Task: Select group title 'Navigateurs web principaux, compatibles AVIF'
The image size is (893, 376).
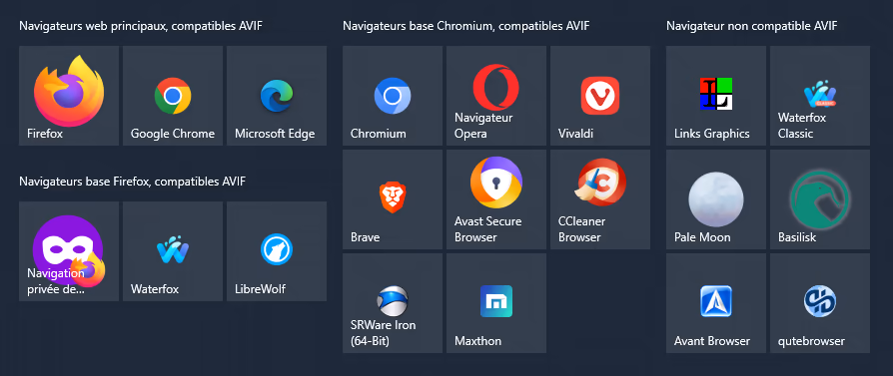Action: click(141, 26)
